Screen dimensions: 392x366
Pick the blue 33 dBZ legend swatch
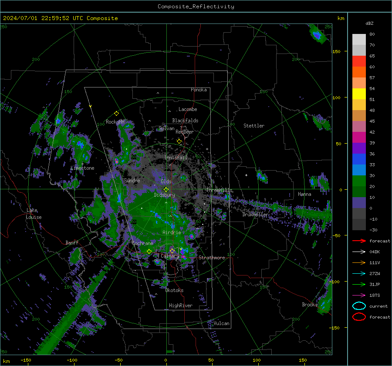tap(359, 159)
